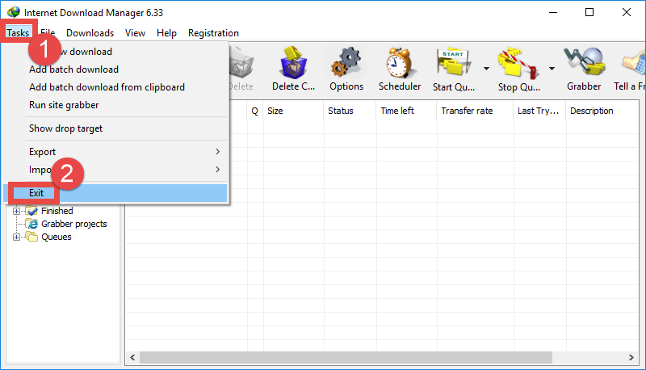Screen dimensions: 646x370
Task: Click the IDM application logo icon
Action: click(13, 12)
